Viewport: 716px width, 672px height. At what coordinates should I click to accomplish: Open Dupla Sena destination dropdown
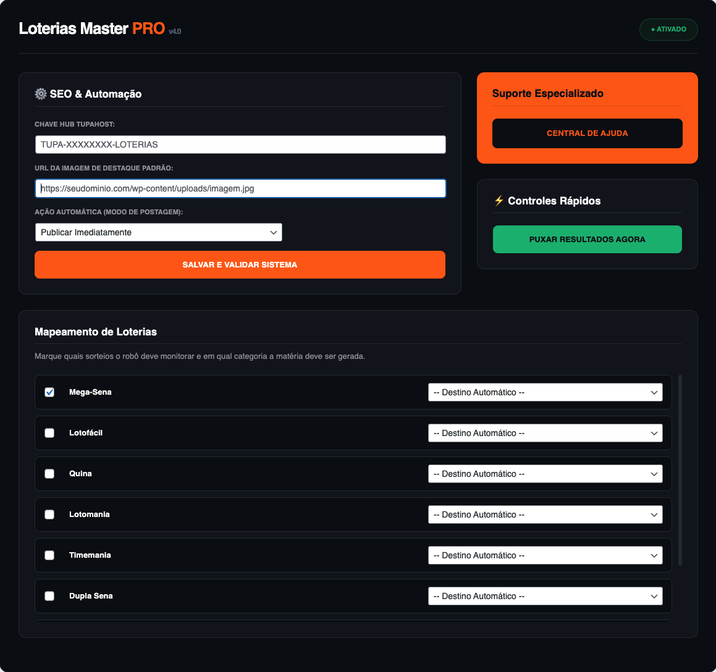click(545, 596)
